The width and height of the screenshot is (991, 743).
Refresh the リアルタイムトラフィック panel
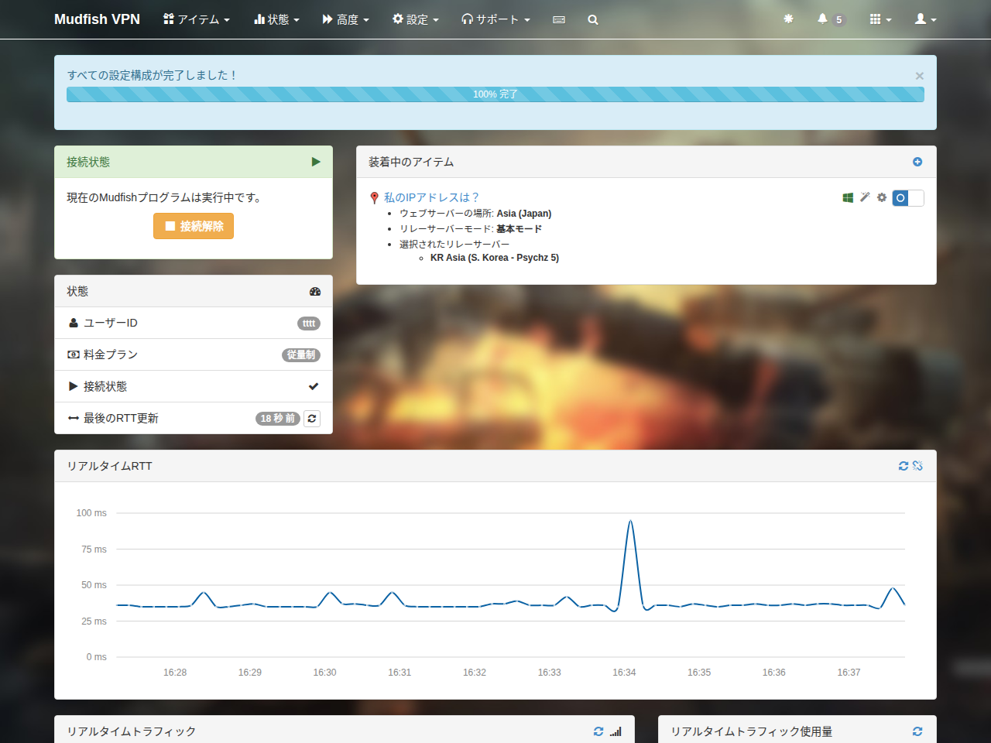point(598,731)
